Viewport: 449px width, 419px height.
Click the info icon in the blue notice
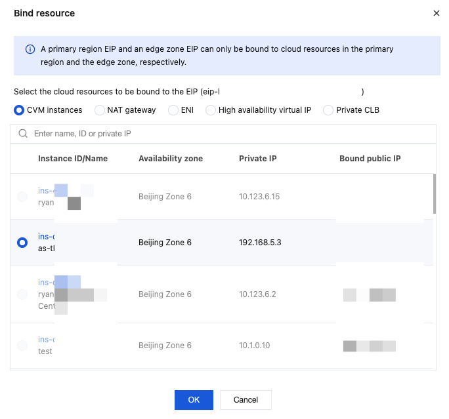30,49
